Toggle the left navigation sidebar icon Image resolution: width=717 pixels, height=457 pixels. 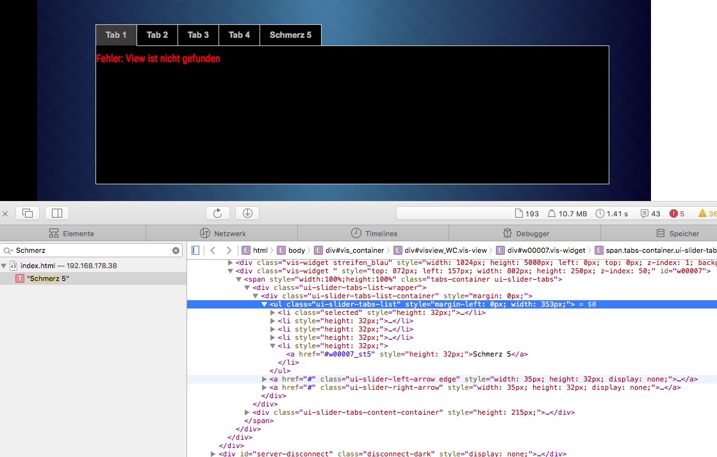[196, 250]
